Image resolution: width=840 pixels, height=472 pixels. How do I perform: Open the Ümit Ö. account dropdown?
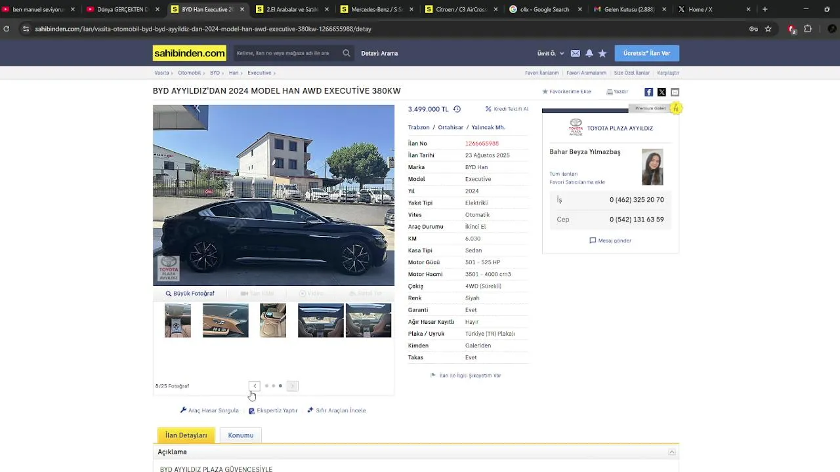[x=551, y=53]
